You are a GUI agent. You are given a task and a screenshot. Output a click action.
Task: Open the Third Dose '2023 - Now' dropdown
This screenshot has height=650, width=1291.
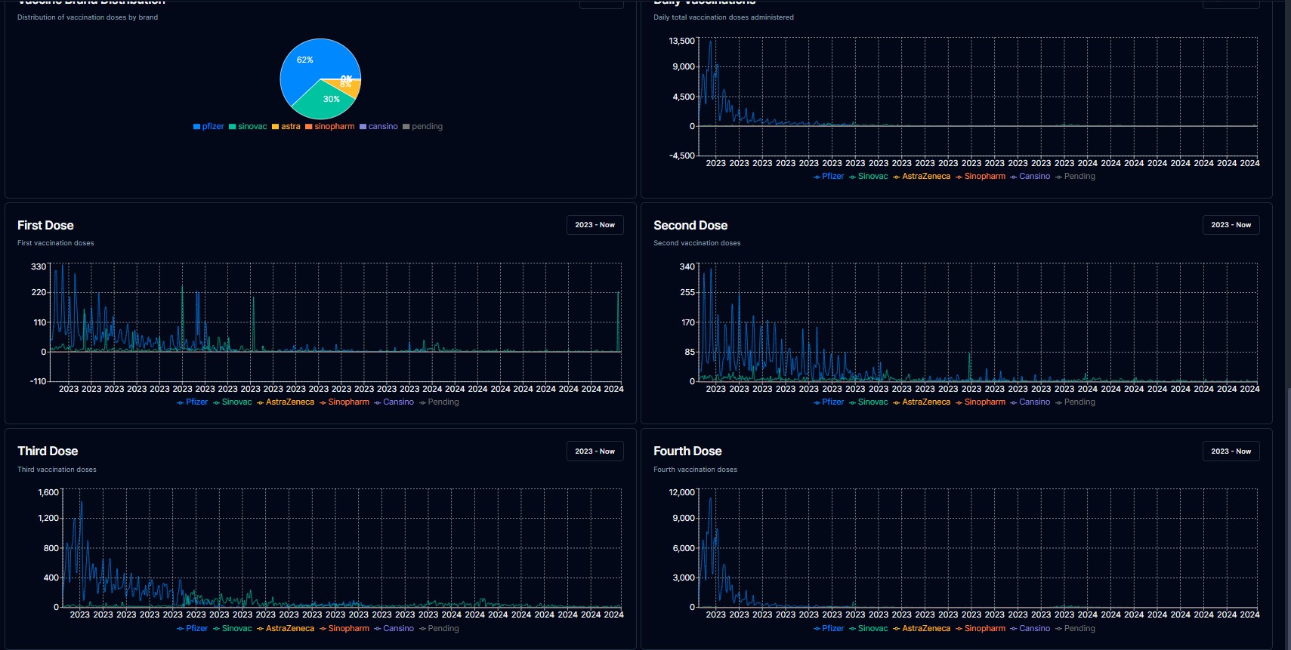click(595, 451)
